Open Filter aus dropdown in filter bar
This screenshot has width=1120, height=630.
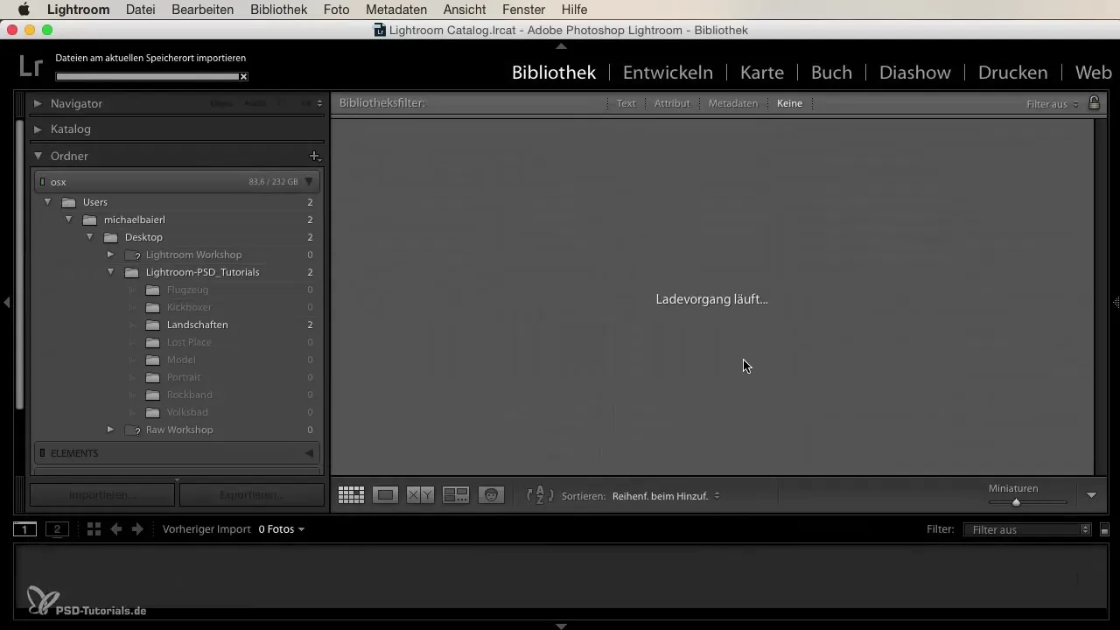[1053, 104]
